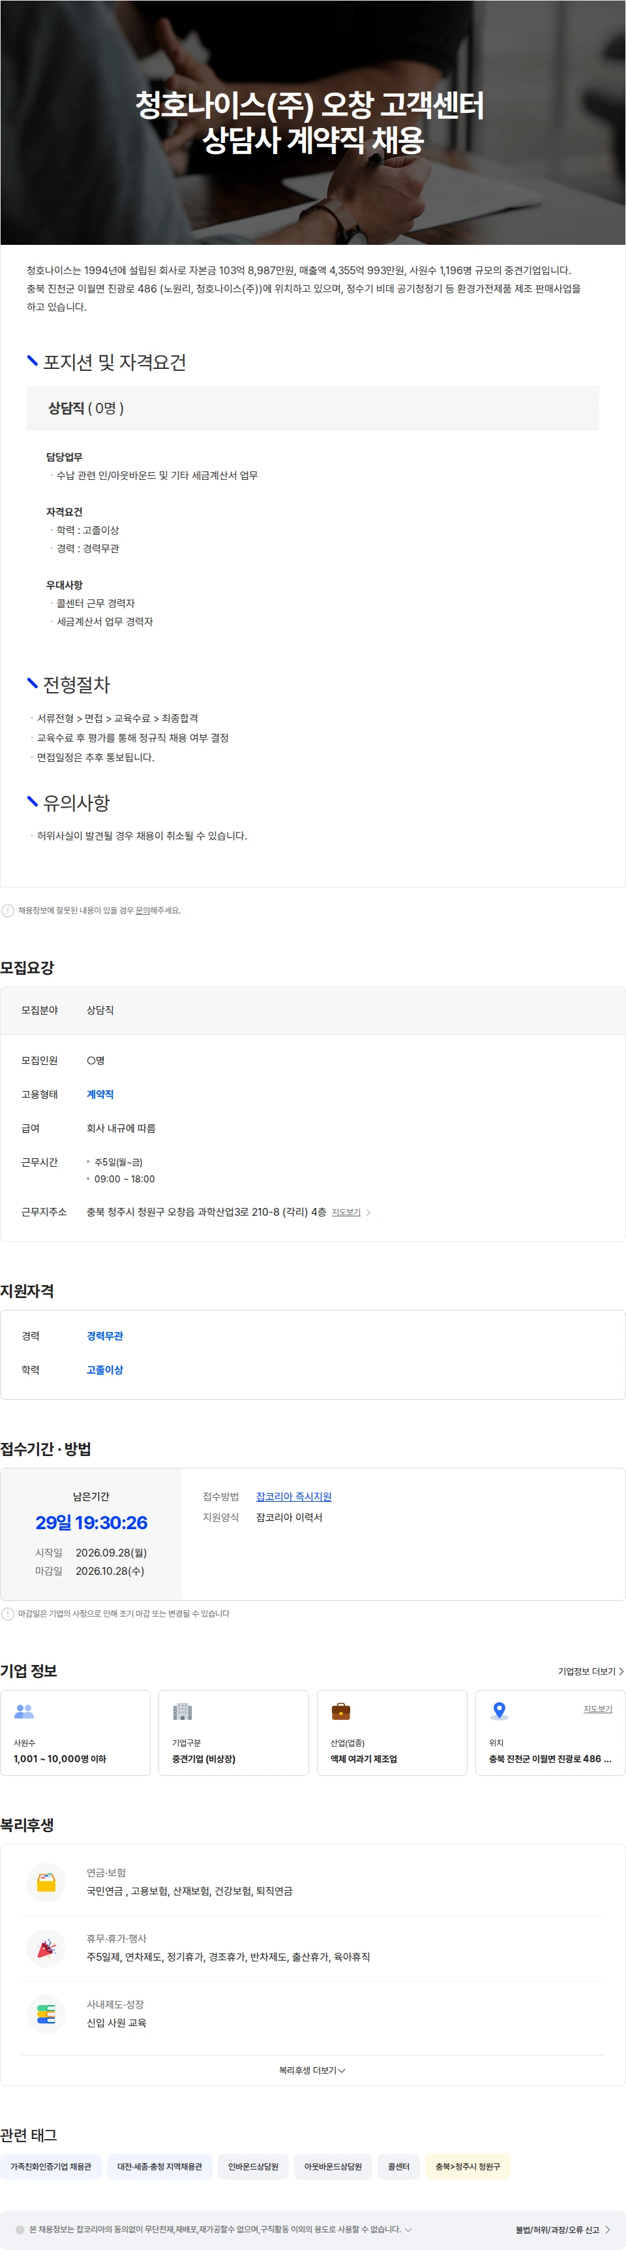Click 계약직 employment type link

tap(100, 1094)
